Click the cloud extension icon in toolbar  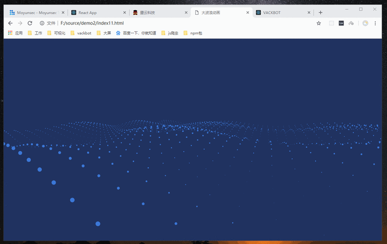click(351, 23)
